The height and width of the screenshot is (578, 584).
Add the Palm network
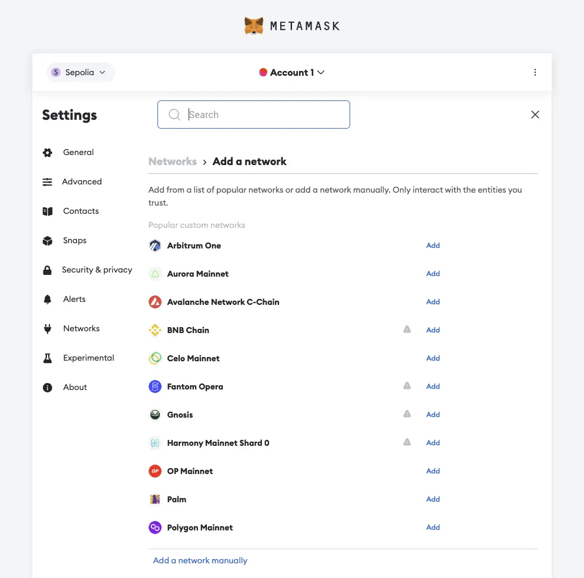coord(433,499)
